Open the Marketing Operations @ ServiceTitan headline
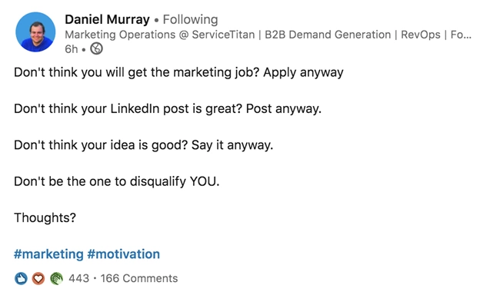The image size is (500, 292). [160, 35]
